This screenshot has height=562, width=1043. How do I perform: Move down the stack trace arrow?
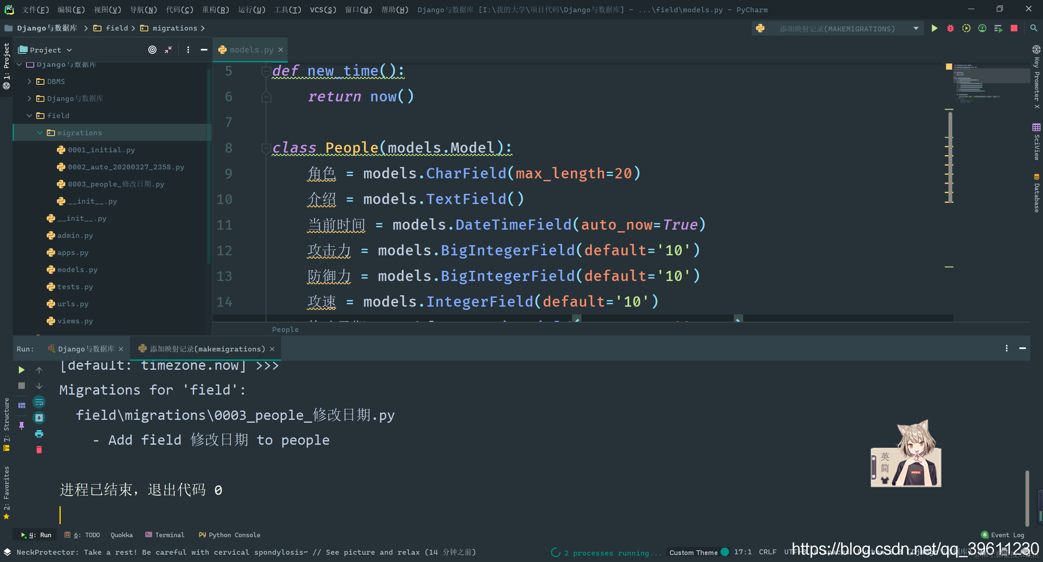click(39, 386)
